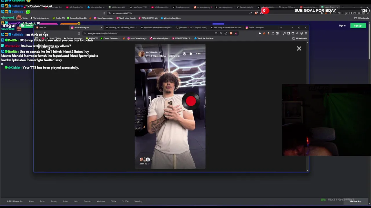This screenshot has height=208, width=371.
Task: Click Get the App in Imgur footer
Action: click(356, 201)
